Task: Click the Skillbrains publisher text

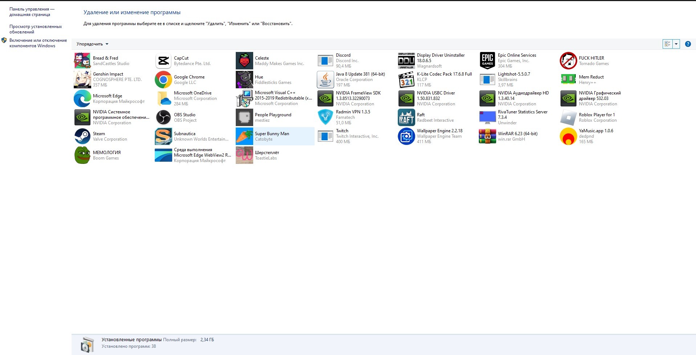Action: pos(507,80)
